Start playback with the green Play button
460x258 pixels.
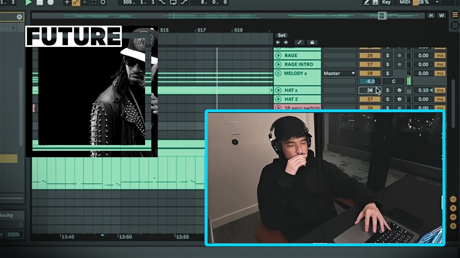coord(29,2)
